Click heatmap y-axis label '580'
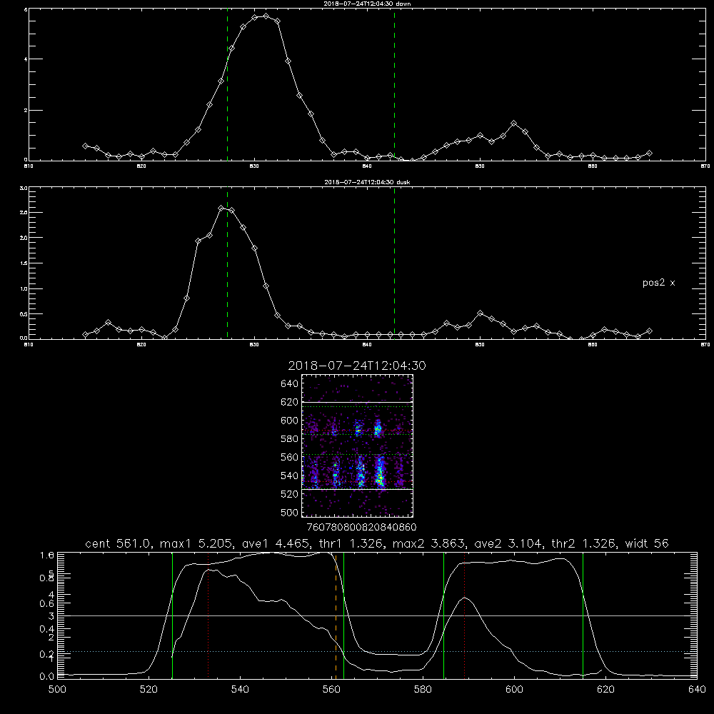The image size is (714, 714). point(290,439)
